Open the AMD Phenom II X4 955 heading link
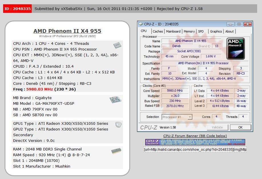This screenshot has width=262, height=179. pyautogui.click(x=67, y=31)
